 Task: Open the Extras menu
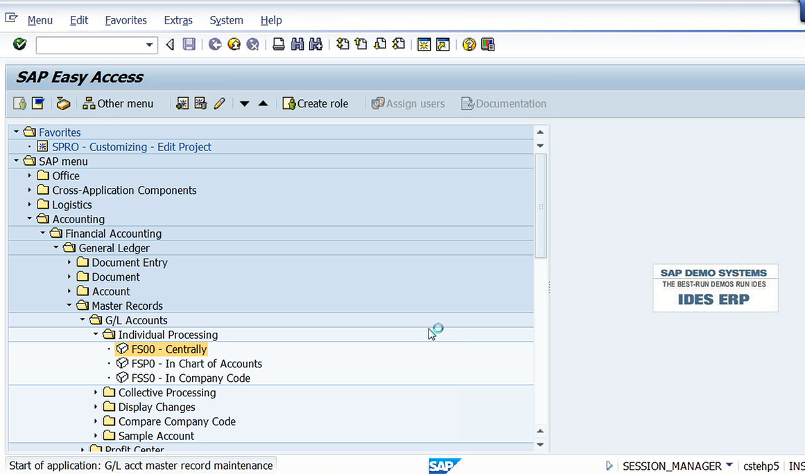pos(178,20)
